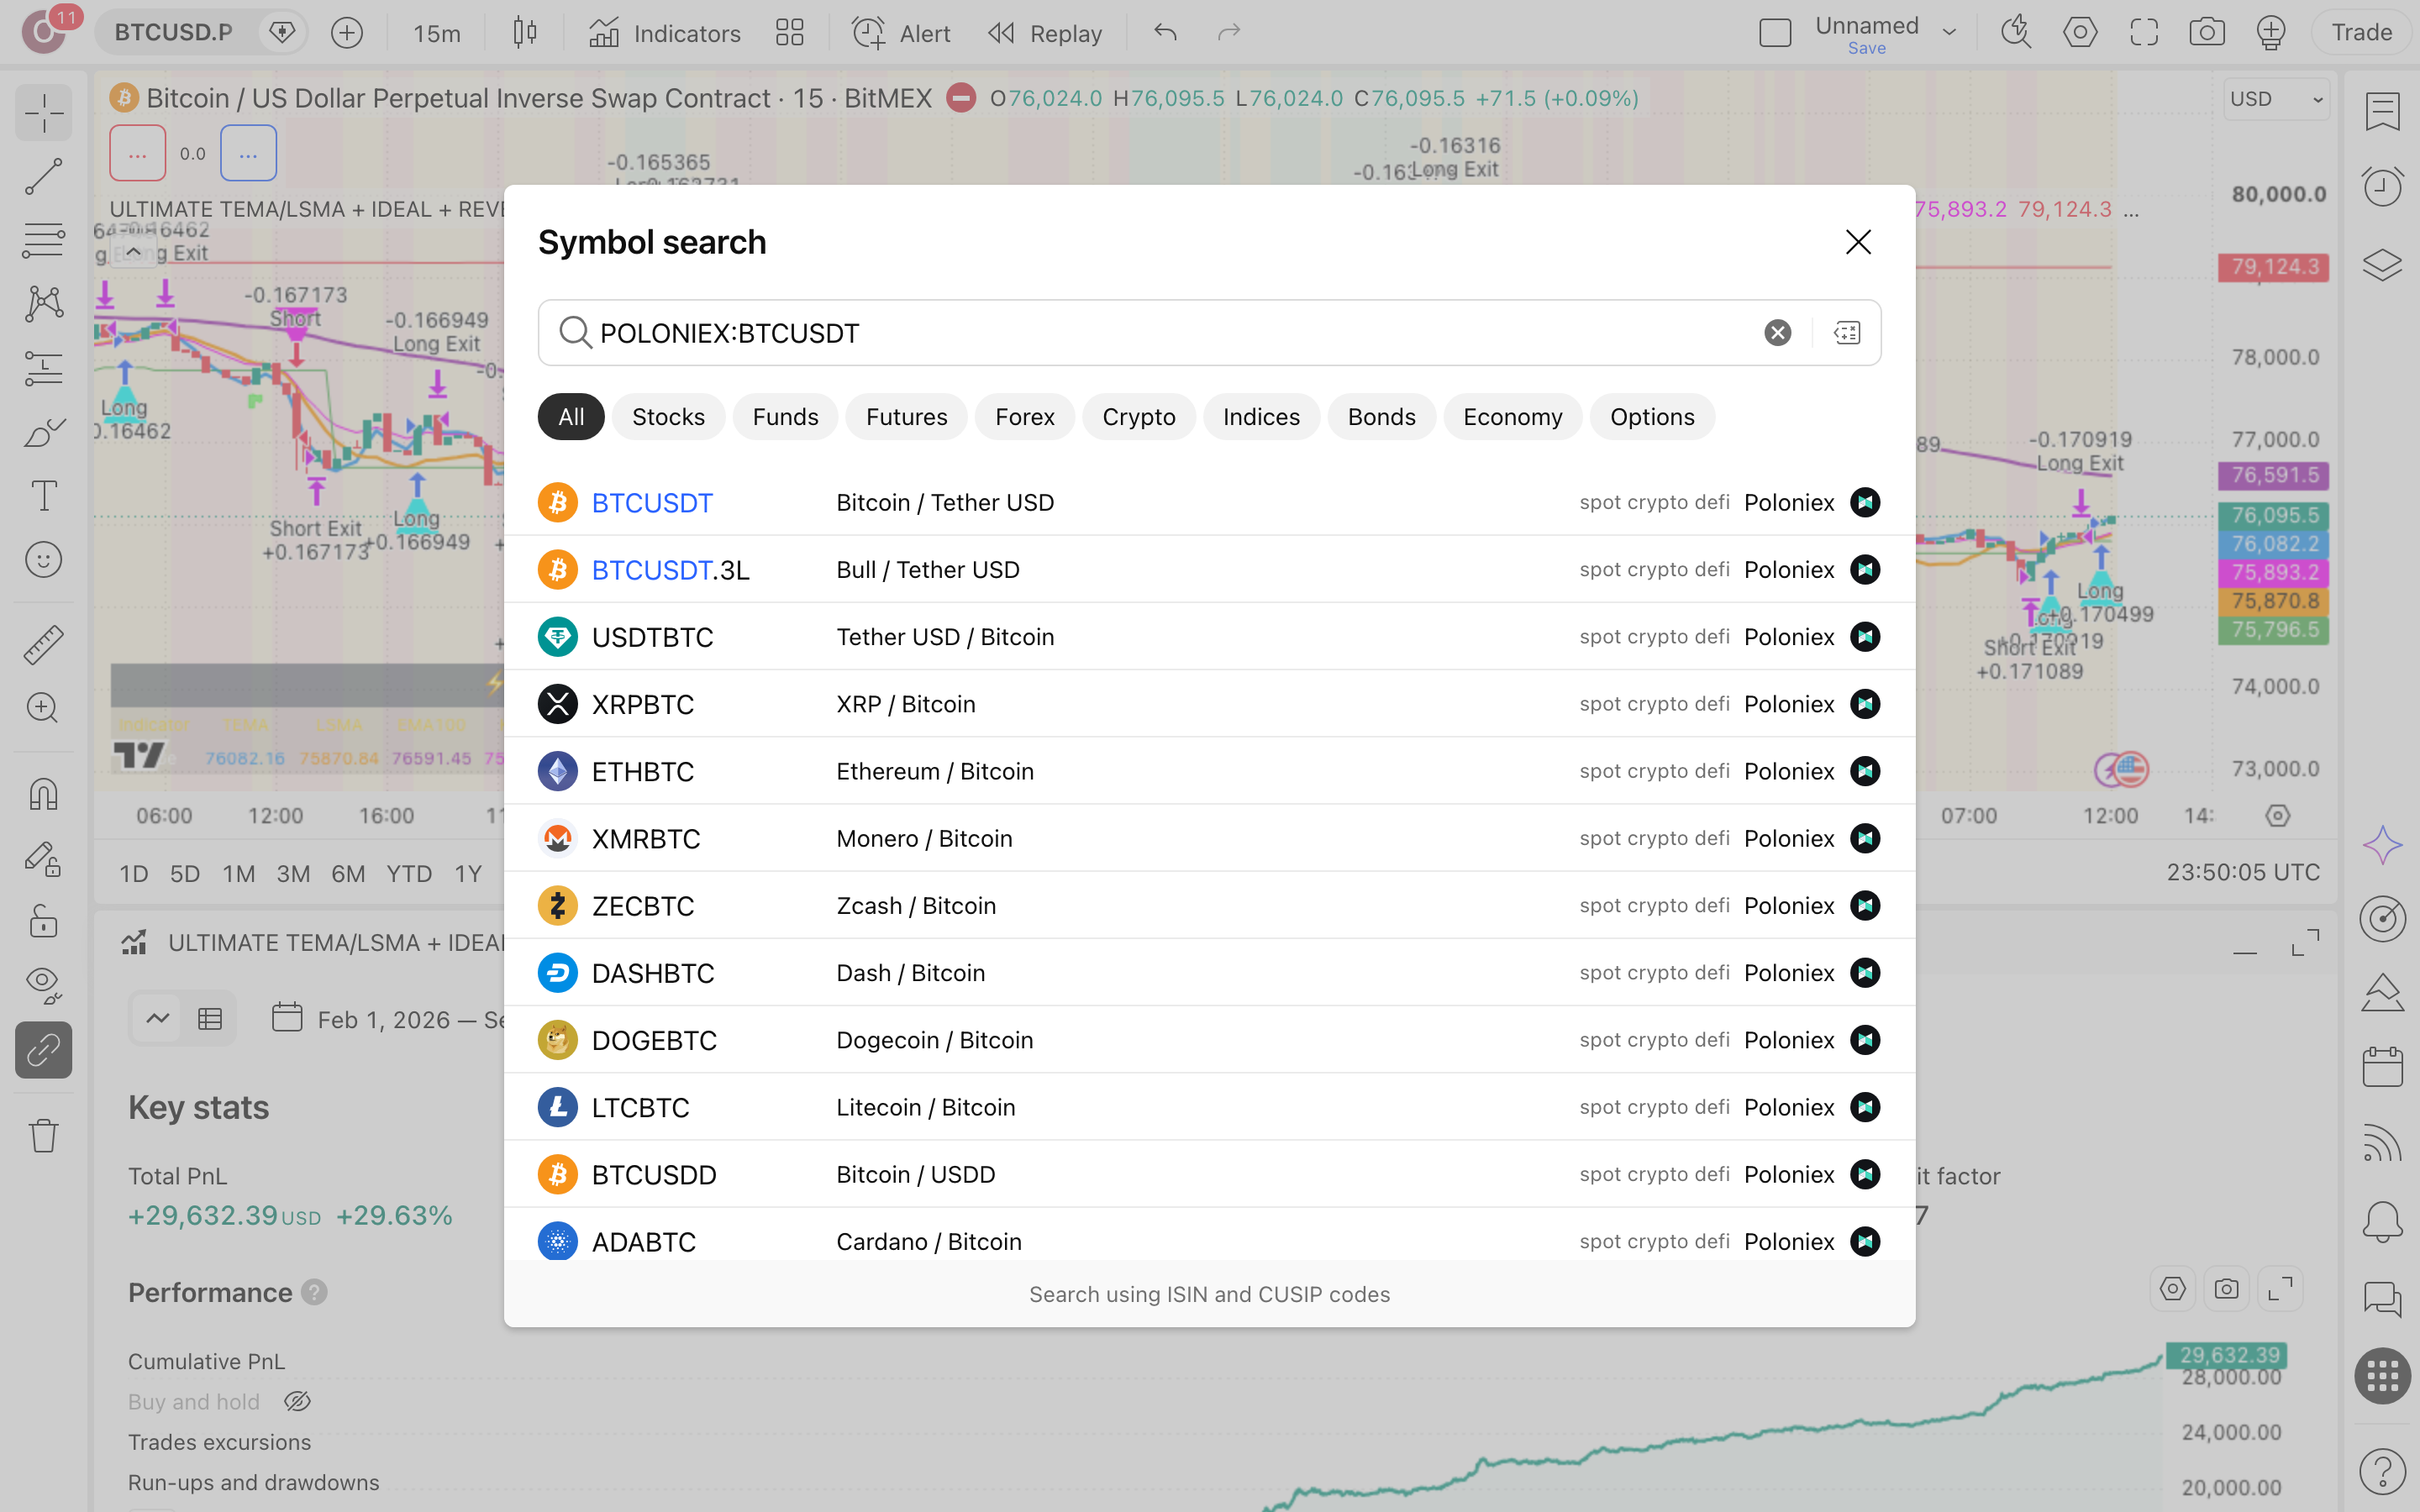Select the Futures filter tab
The image size is (2420, 1512).
click(906, 417)
